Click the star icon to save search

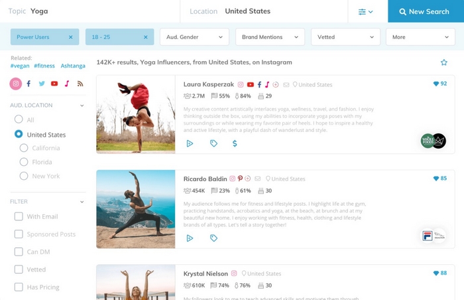(x=444, y=62)
